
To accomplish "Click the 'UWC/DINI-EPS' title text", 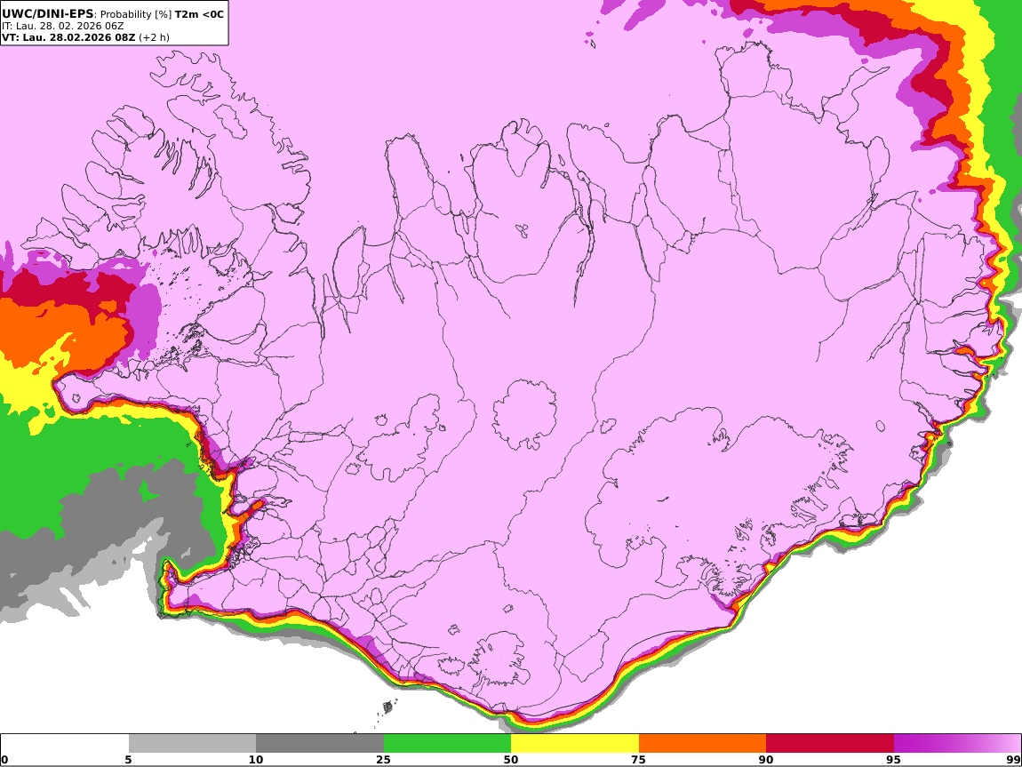I will pos(48,13).
